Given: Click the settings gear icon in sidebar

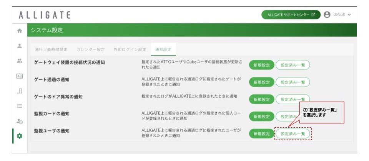Looking at the screenshot, I should pos(20,136).
